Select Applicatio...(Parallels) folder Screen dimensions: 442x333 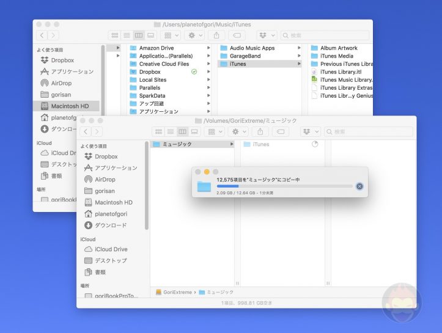[166, 56]
